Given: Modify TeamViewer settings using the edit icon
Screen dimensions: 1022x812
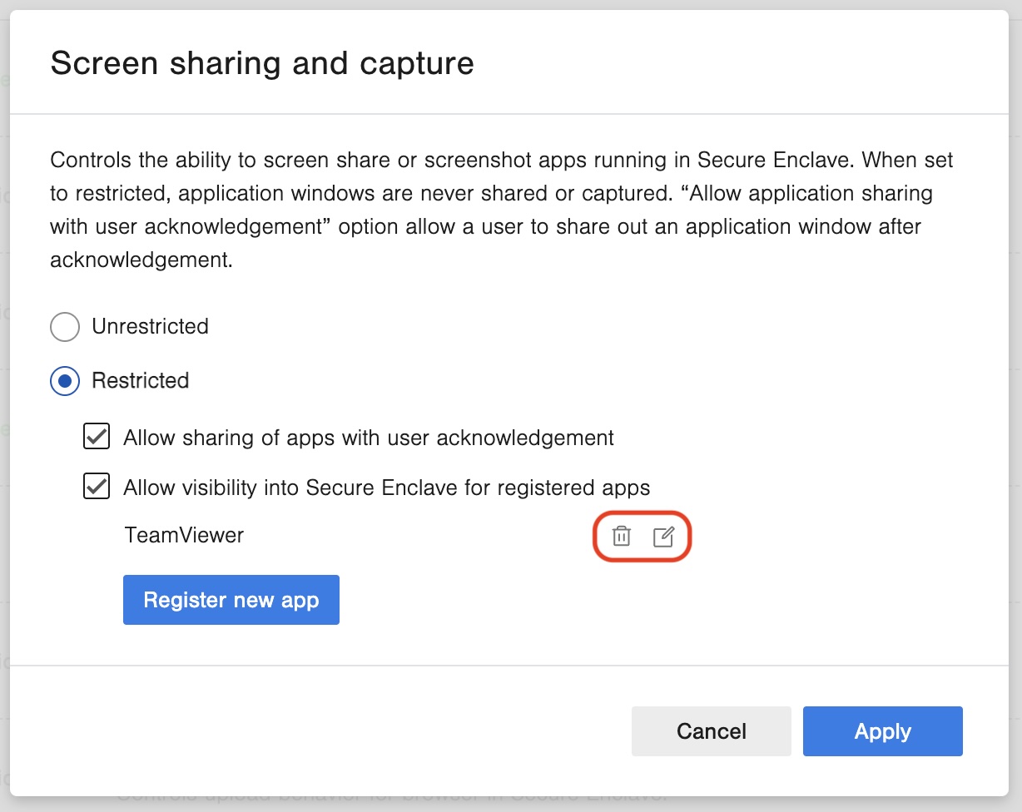Looking at the screenshot, I should (663, 537).
